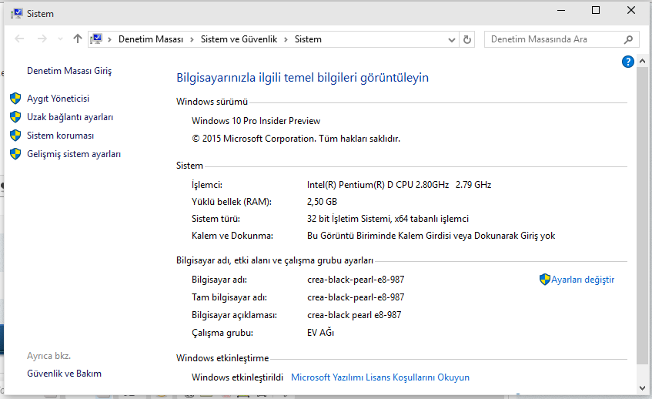This screenshot has height=399, width=652.
Task: Open Denetim Masası breadcrumb
Action: [151, 39]
